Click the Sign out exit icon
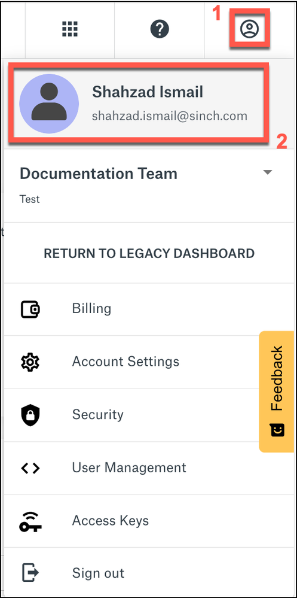 point(30,573)
